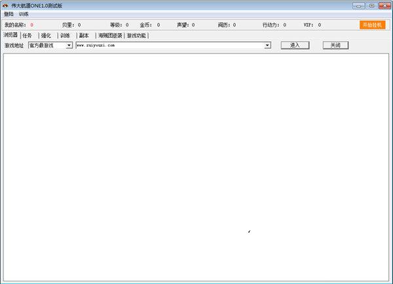Viewport: 393px width, 284px height.
Task: Open the 登陆 menu
Action: pyautogui.click(x=9, y=14)
